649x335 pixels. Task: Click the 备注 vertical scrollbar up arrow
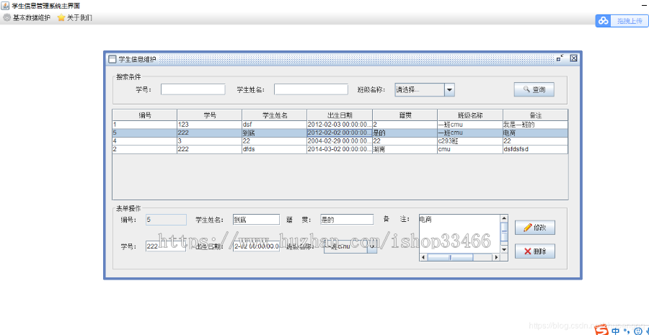click(504, 218)
